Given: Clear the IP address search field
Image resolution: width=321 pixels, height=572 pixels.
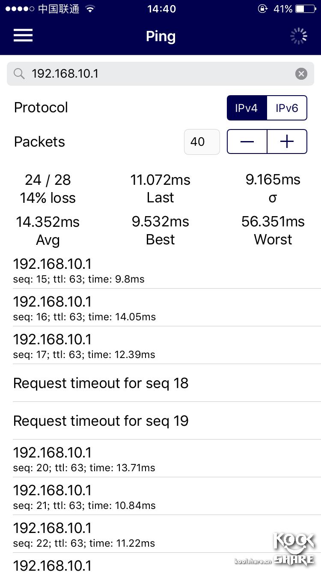Looking at the screenshot, I should click(x=301, y=74).
